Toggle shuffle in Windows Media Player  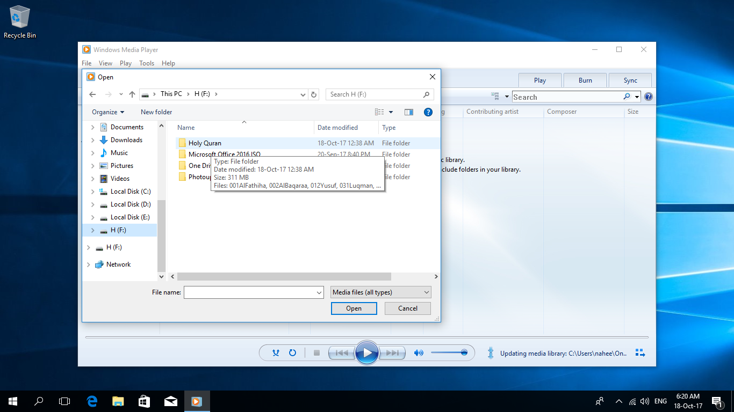pos(276,353)
